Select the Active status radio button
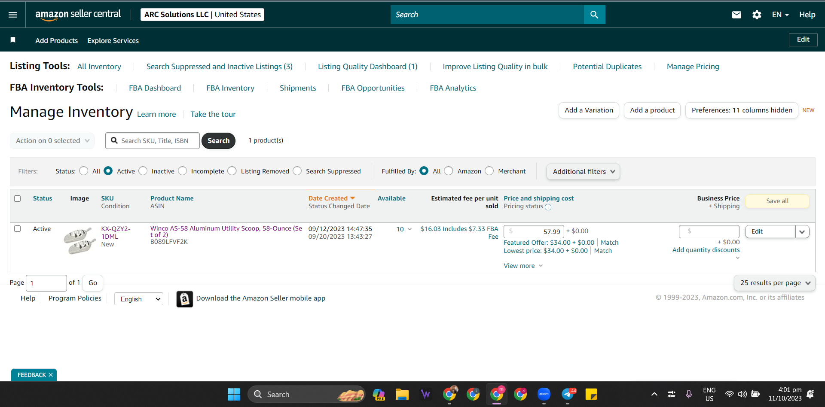825x407 pixels. tap(108, 171)
